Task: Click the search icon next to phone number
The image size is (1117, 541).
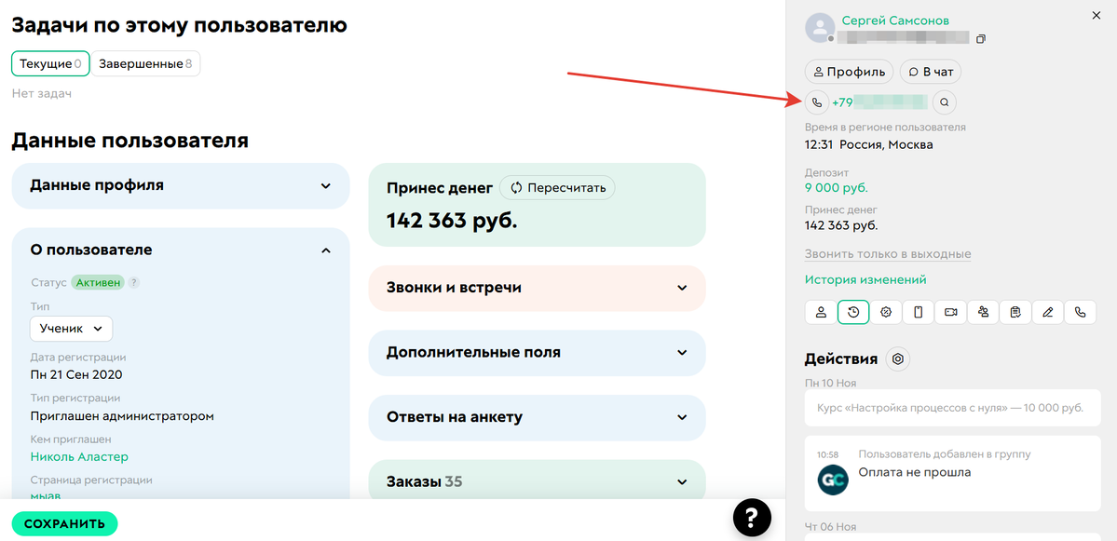Action: [945, 102]
